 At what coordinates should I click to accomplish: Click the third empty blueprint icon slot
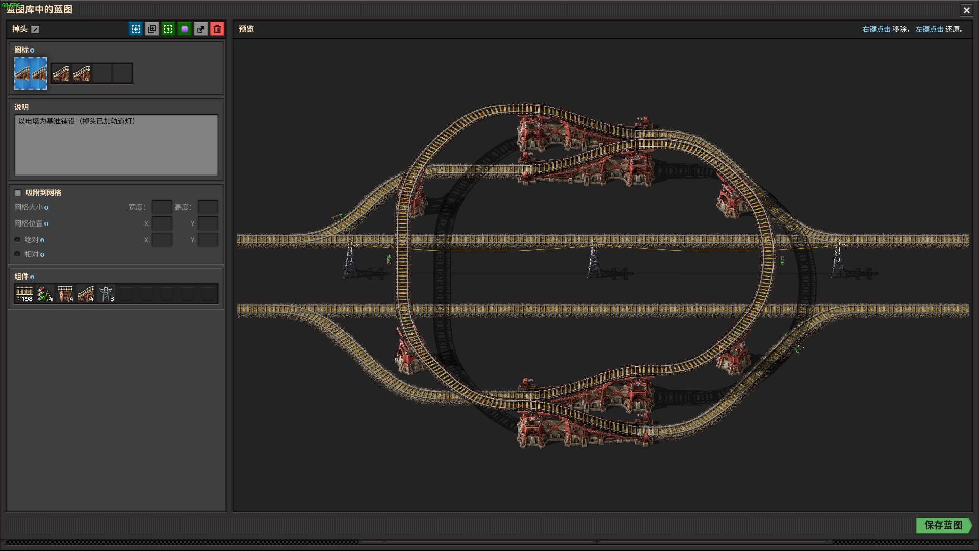coord(102,73)
